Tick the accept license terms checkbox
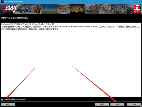 pyautogui.click(x=2, y=100)
